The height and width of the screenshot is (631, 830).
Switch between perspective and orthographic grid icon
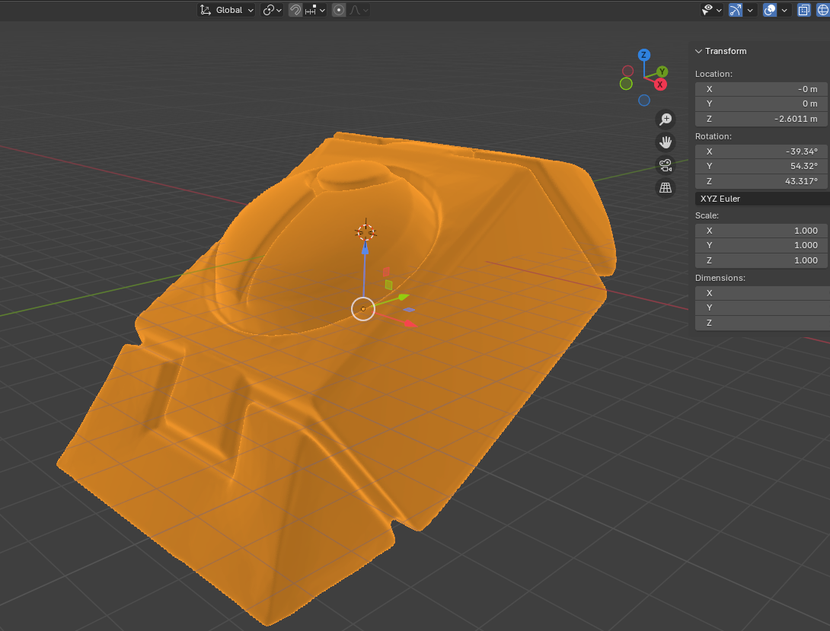[666, 188]
